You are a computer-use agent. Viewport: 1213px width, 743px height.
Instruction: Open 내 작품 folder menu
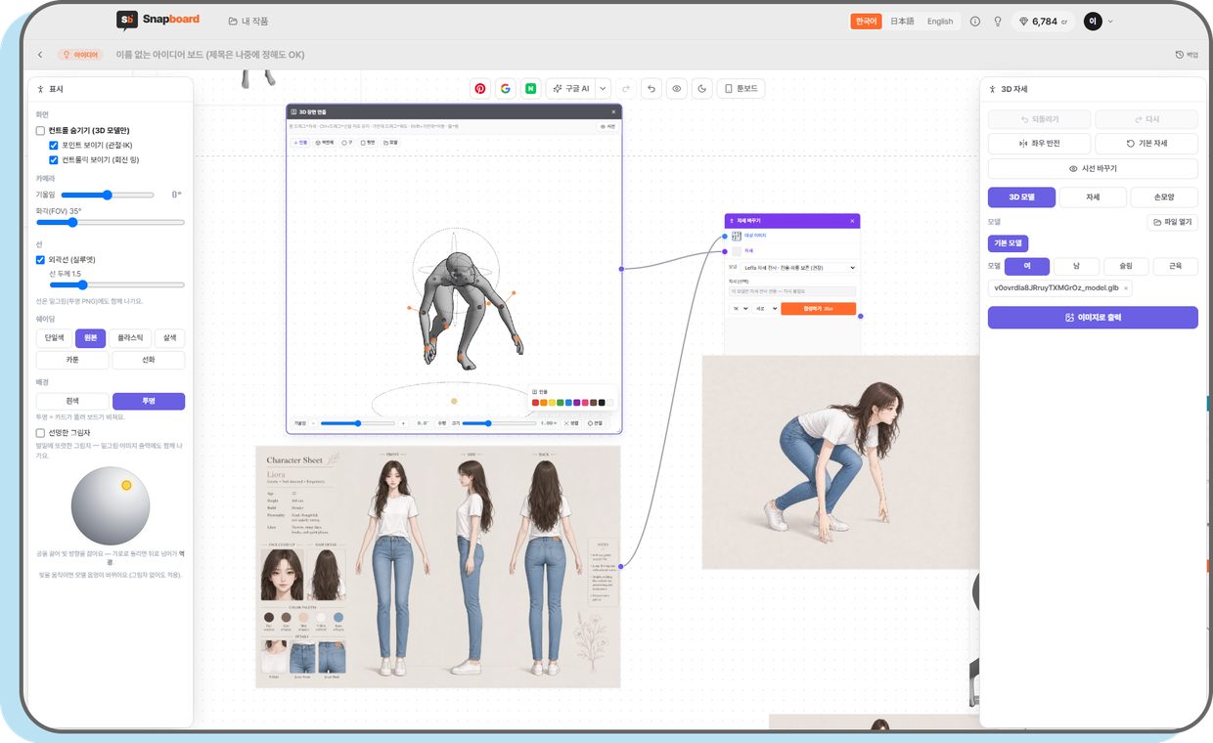click(x=248, y=21)
